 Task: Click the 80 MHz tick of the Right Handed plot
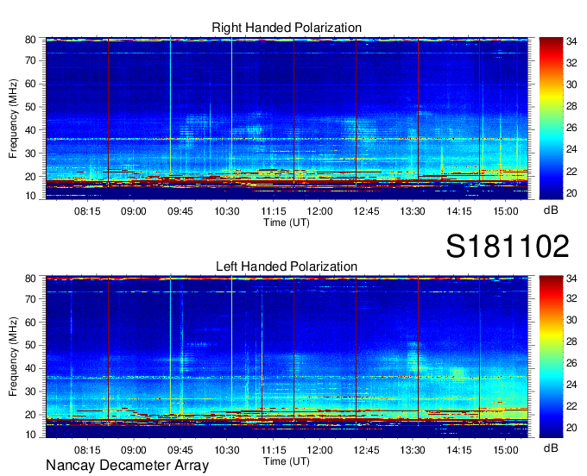(30, 40)
